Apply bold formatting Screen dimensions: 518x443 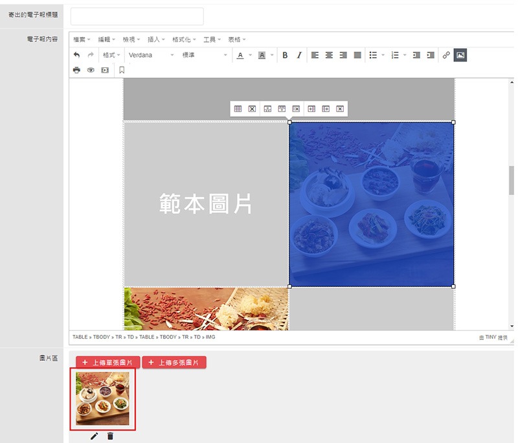285,56
